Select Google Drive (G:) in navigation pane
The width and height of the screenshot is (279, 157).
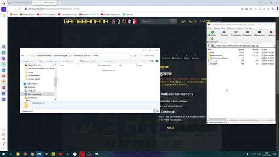[34, 65]
